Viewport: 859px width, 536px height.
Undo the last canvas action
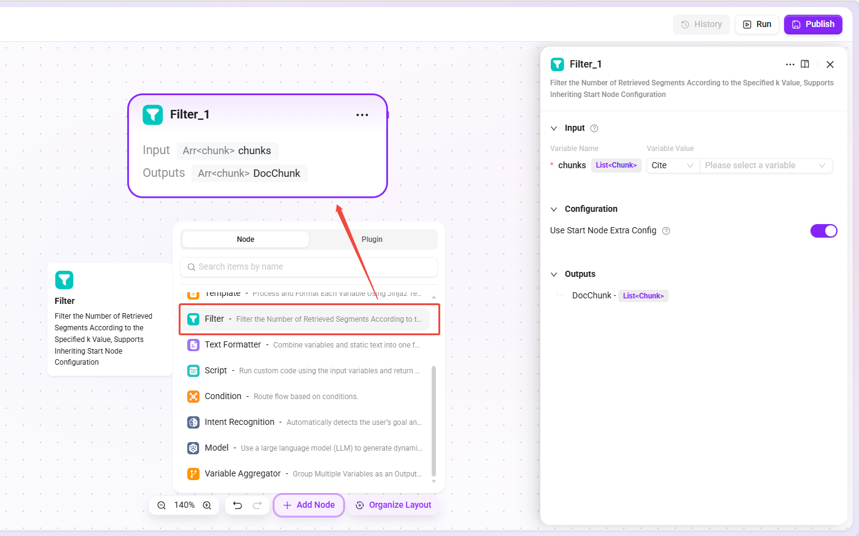[x=238, y=505]
